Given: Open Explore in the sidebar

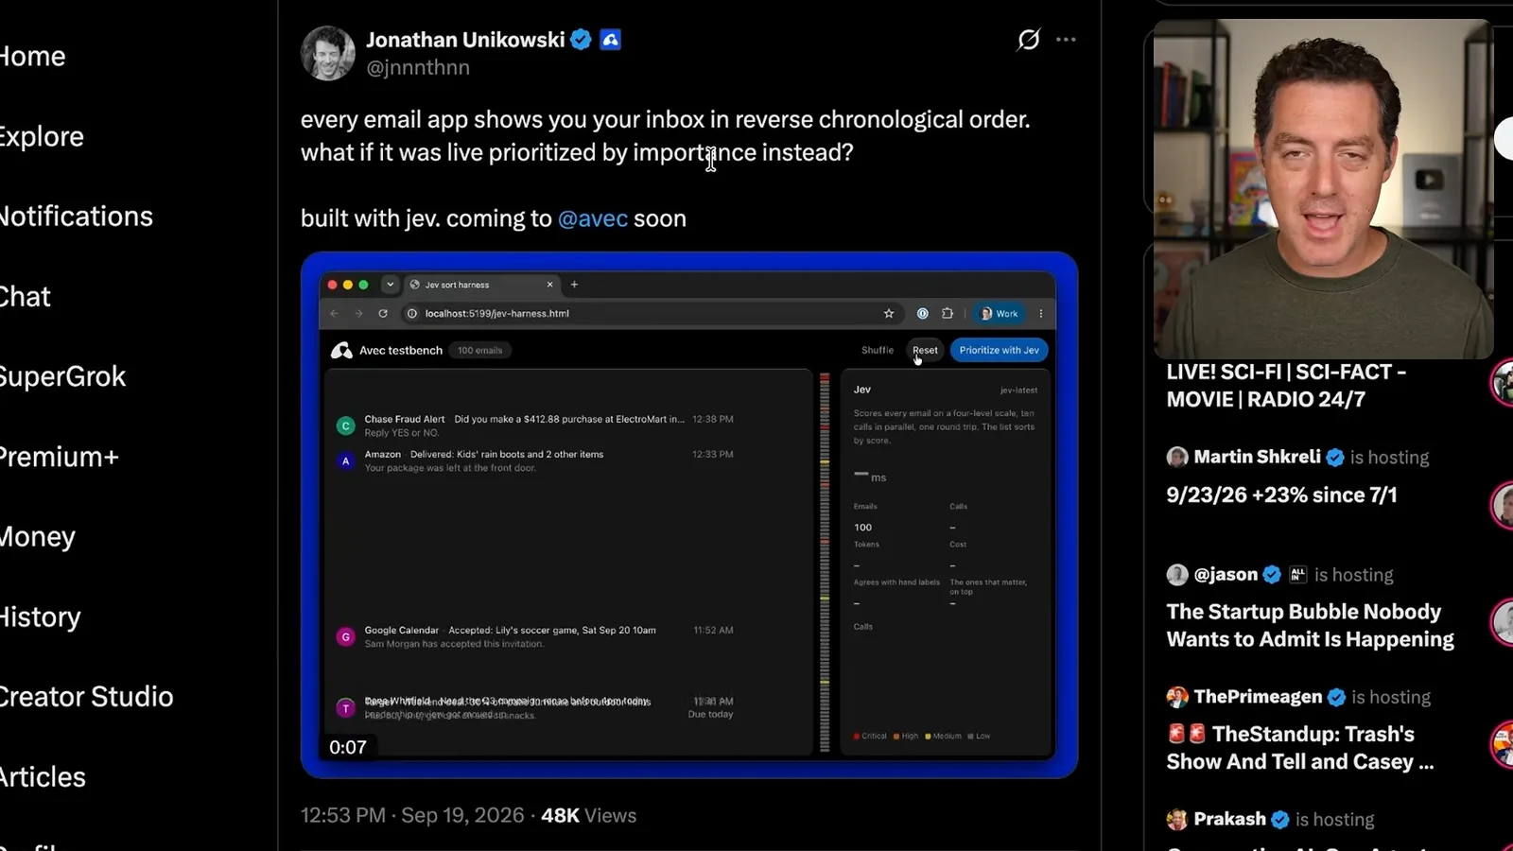Looking at the screenshot, I should click(x=41, y=136).
